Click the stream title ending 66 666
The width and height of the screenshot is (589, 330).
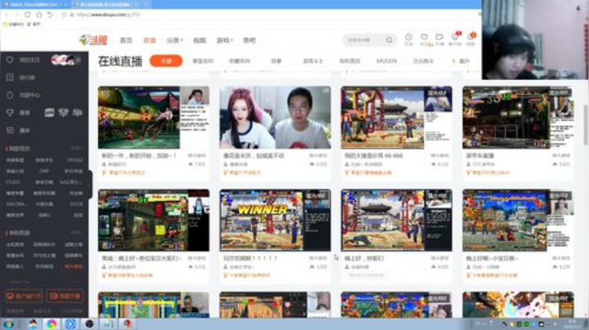[374, 155]
